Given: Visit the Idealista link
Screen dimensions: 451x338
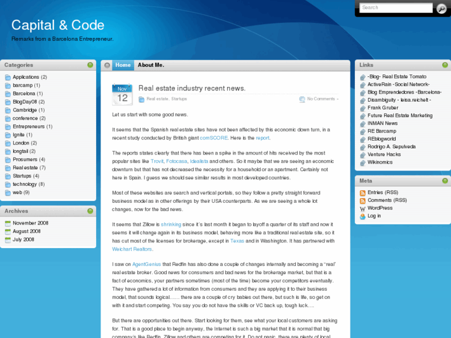Looking at the screenshot, I should pos(199,161).
